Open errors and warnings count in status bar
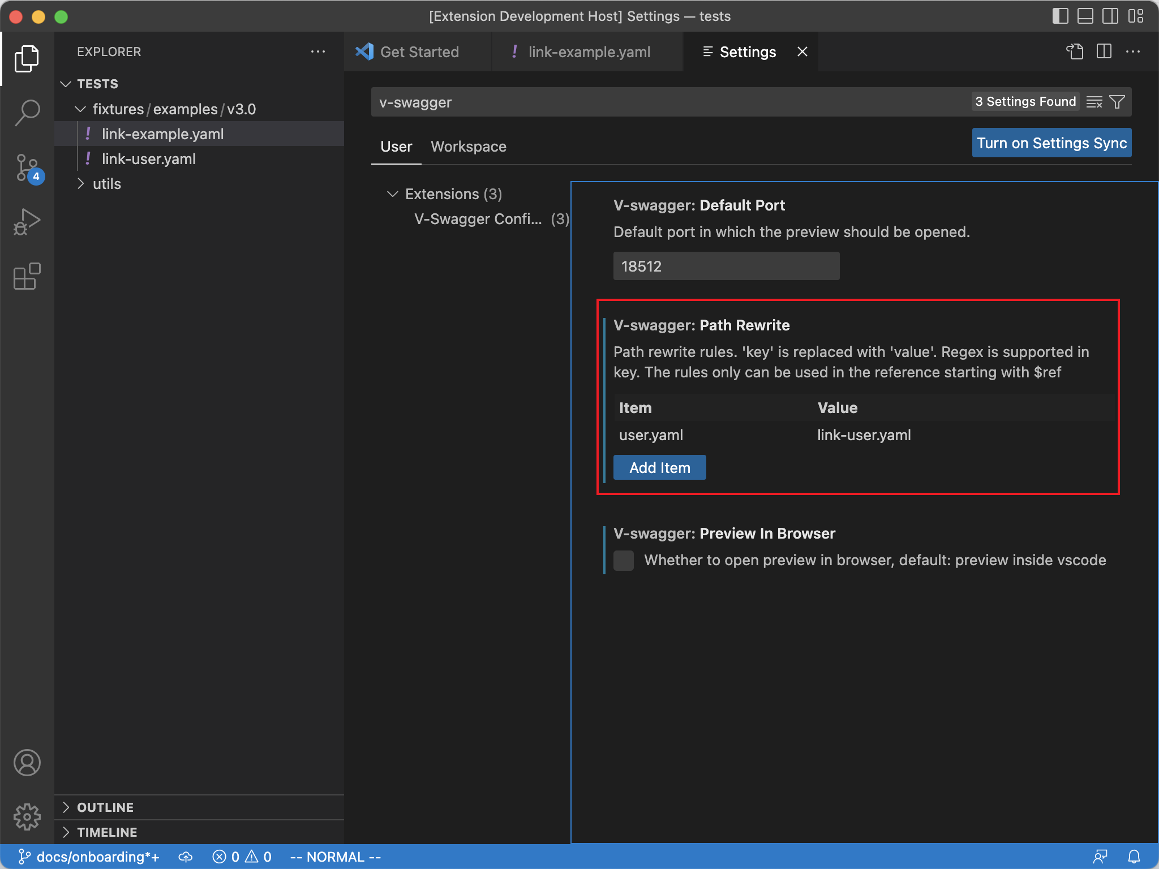This screenshot has height=869, width=1159. 242,857
